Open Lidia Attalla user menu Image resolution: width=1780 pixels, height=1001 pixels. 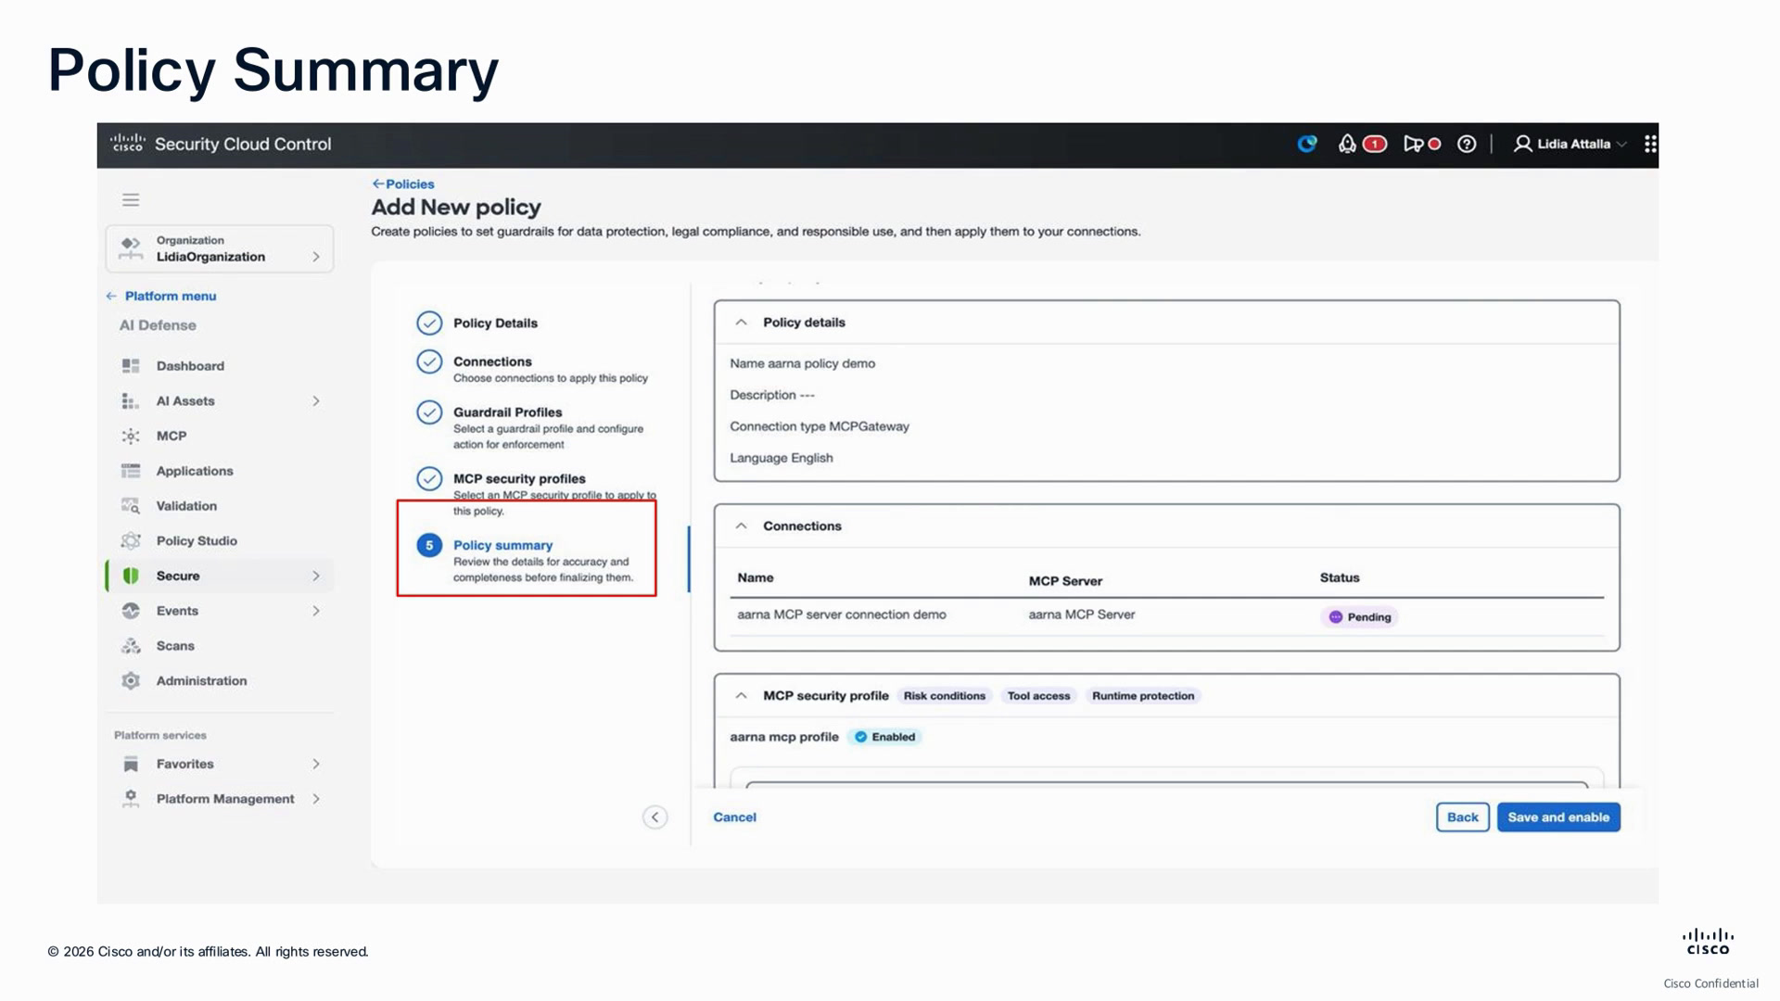click(x=1570, y=144)
